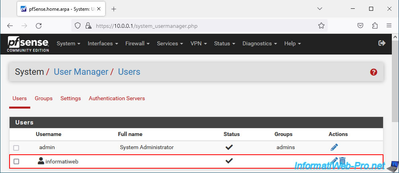Select the pfSense.home.arpa browser tab
Image resolution: width=399 pixels, height=173 pixels.
(61, 9)
